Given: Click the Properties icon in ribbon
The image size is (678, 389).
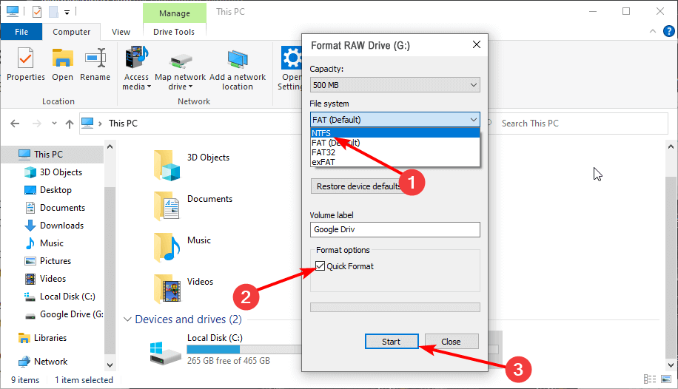Looking at the screenshot, I should tap(25, 58).
